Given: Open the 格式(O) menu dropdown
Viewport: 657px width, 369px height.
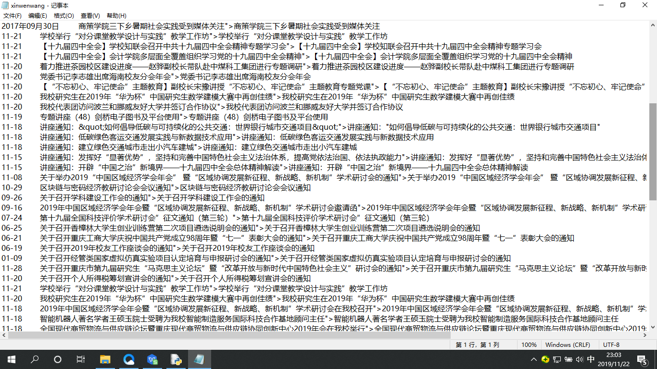Looking at the screenshot, I should (x=64, y=15).
